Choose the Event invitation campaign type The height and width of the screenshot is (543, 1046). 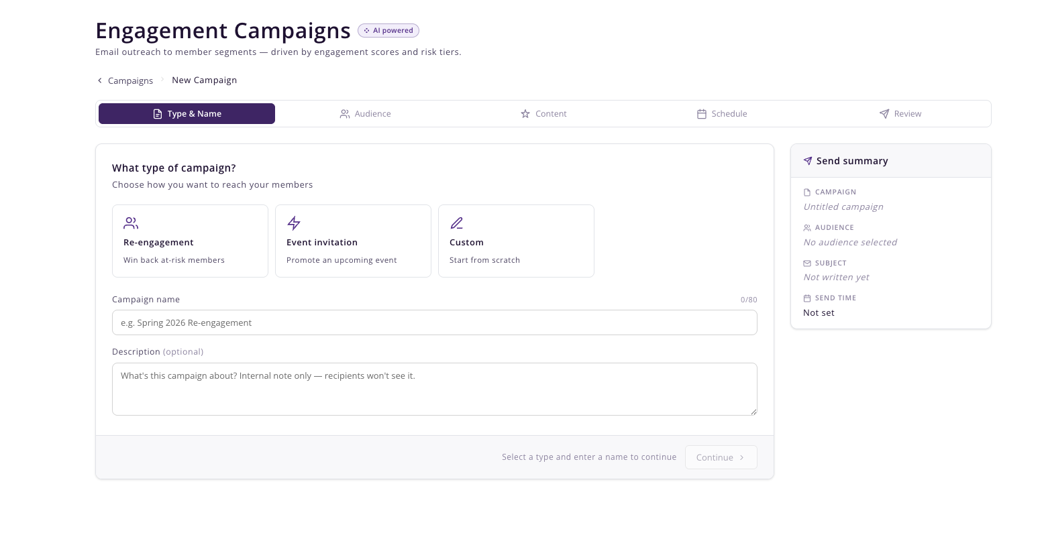(353, 241)
